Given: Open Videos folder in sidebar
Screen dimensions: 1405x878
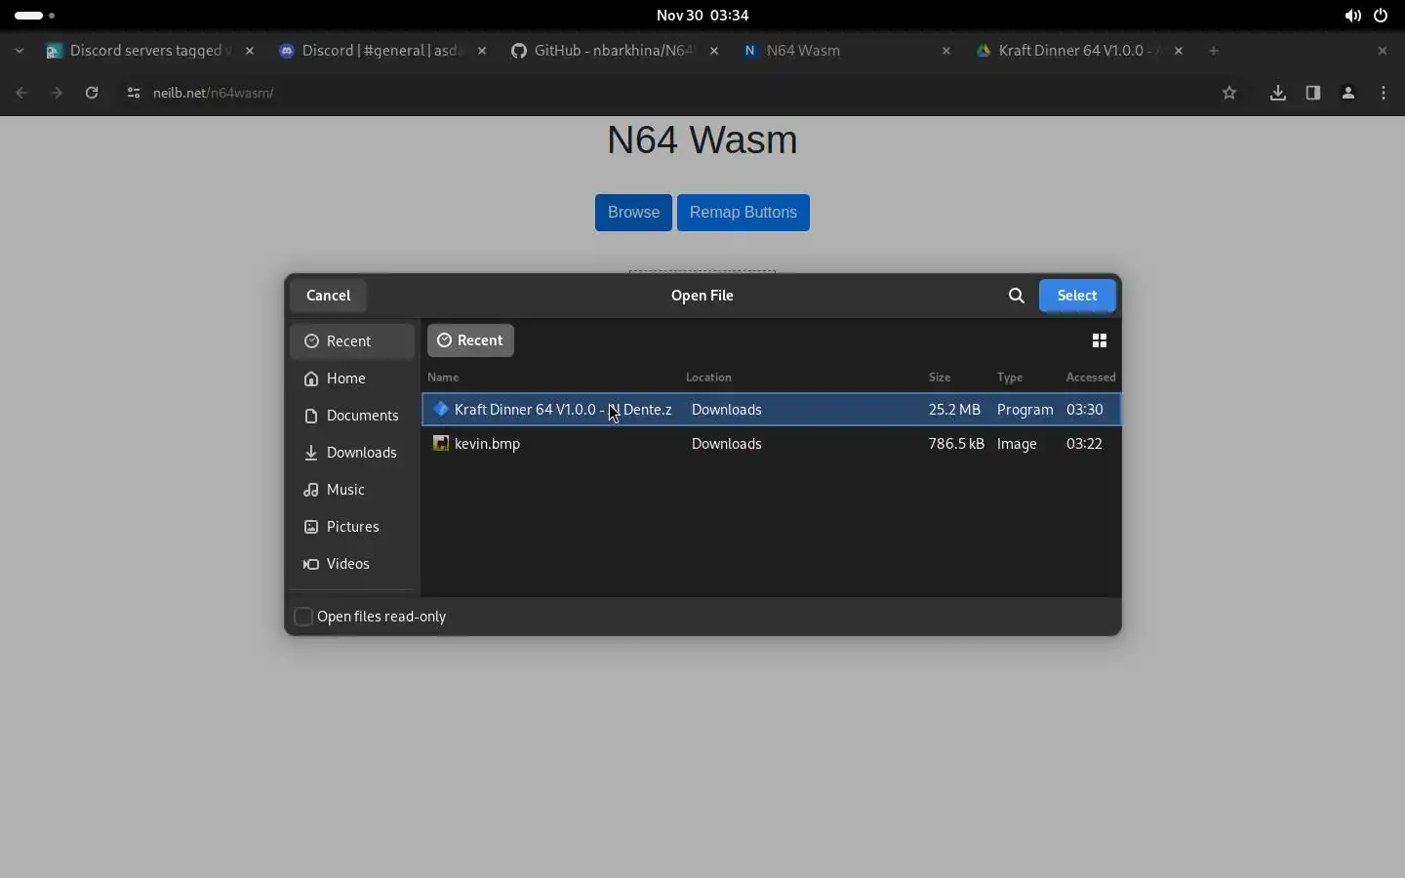Looking at the screenshot, I should point(352,564).
